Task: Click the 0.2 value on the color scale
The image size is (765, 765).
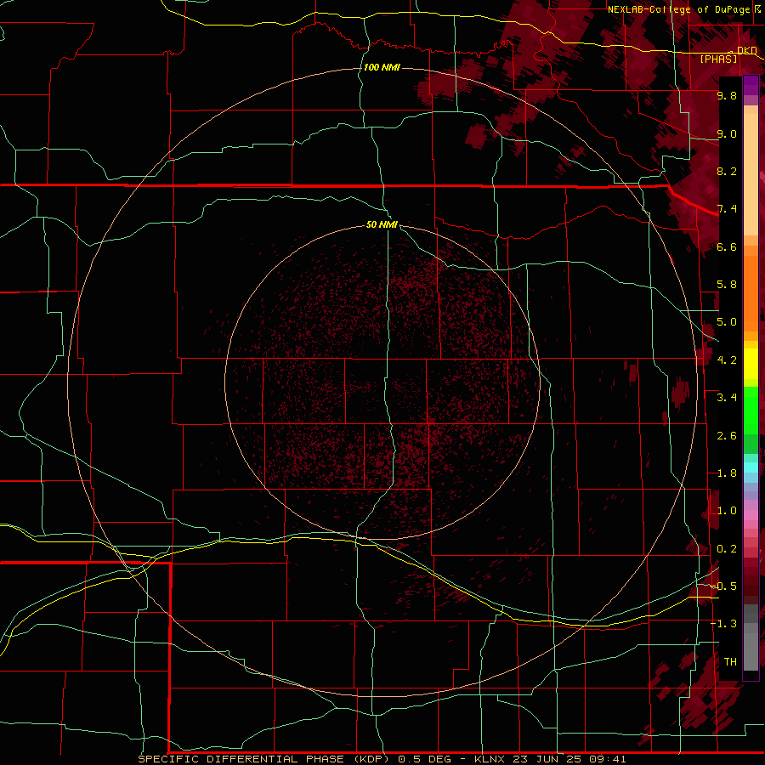Action: (727, 549)
